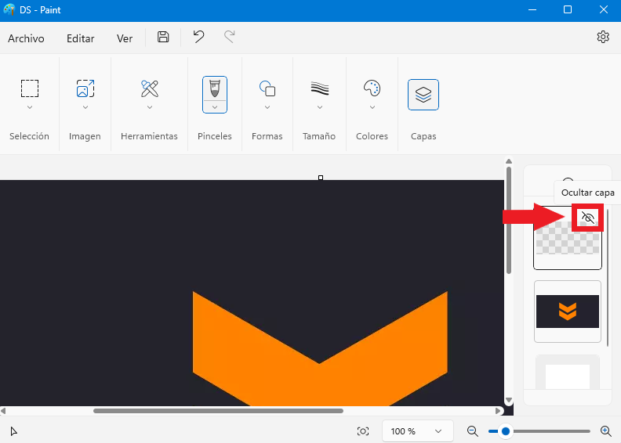
Task: Hide the top layer with eye icon
Action: pos(588,218)
